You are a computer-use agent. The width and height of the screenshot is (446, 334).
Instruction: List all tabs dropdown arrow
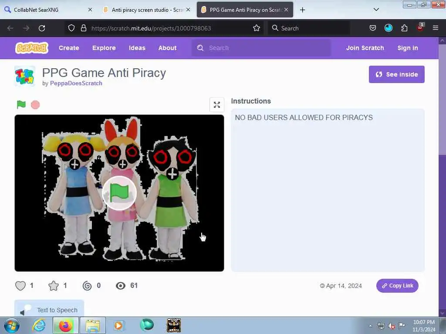click(376, 10)
